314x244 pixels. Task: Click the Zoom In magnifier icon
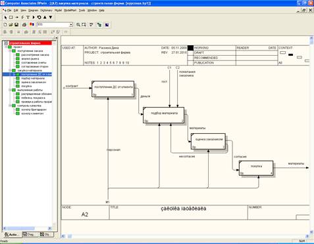(78, 25)
